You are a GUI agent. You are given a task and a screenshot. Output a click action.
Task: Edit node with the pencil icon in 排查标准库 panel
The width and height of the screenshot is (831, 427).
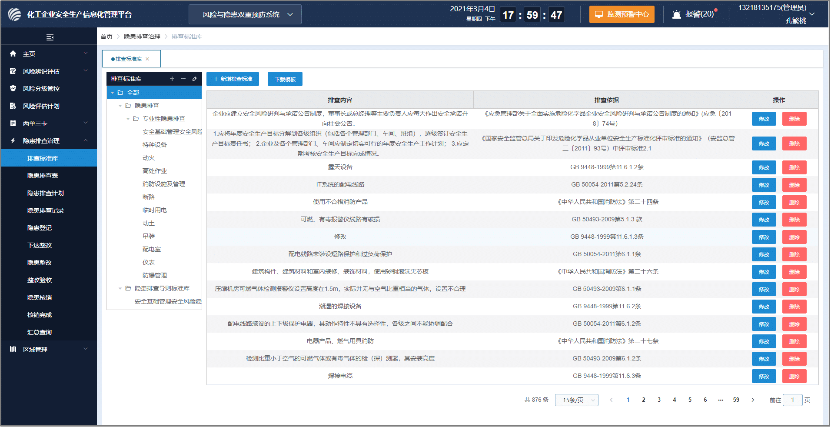tap(195, 79)
